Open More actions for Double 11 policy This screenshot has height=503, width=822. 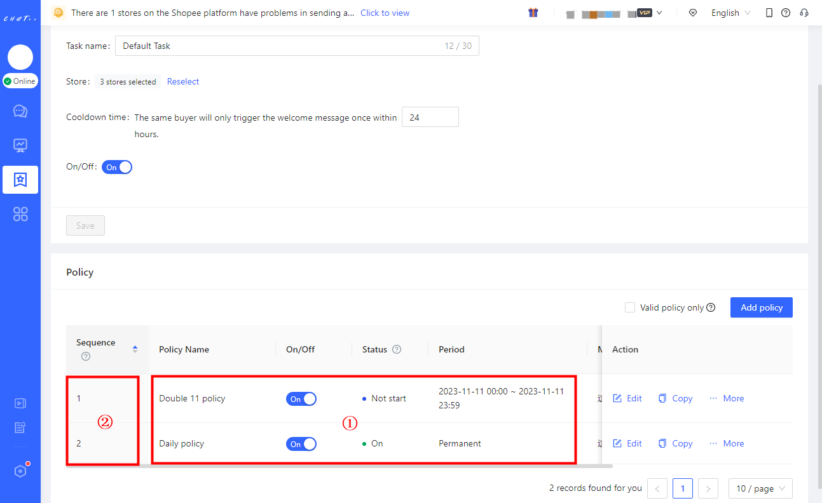727,398
